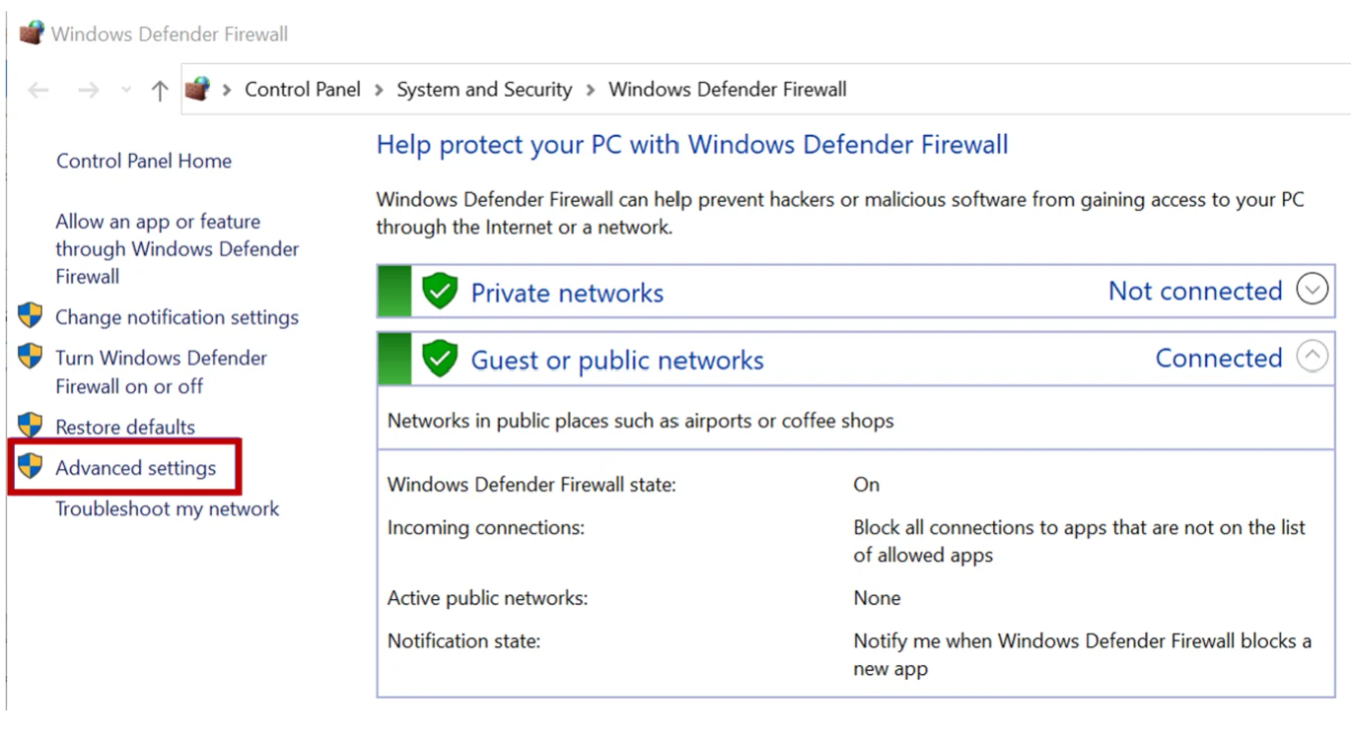Click shield icon beside Advanced settings
Image resolution: width=1351 pixels, height=739 pixels.
(31, 465)
